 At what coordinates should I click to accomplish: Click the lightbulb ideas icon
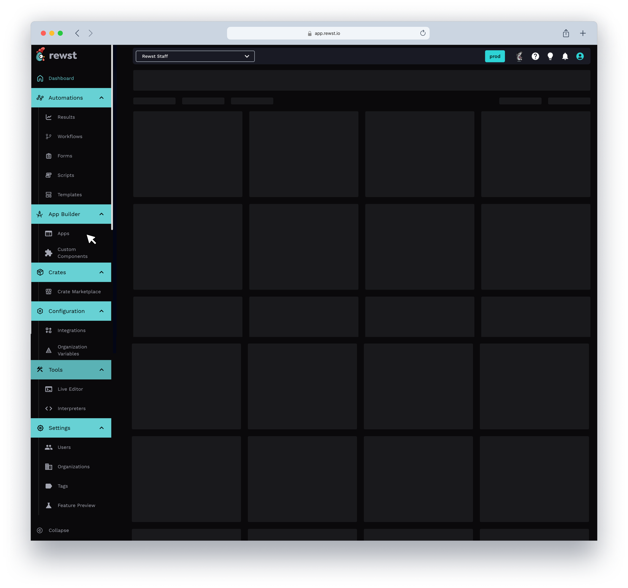tap(550, 56)
